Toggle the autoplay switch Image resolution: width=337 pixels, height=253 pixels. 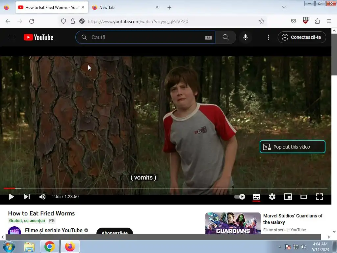tap(240, 197)
